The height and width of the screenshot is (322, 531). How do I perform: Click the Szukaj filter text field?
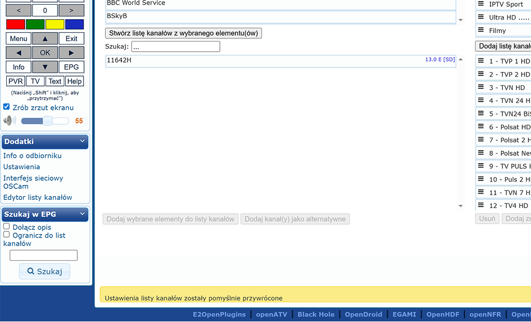pyautogui.click(x=175, y=47)
